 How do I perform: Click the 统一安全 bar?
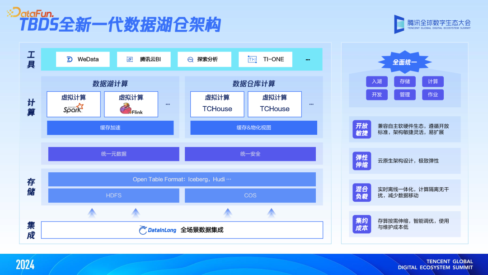250,154
